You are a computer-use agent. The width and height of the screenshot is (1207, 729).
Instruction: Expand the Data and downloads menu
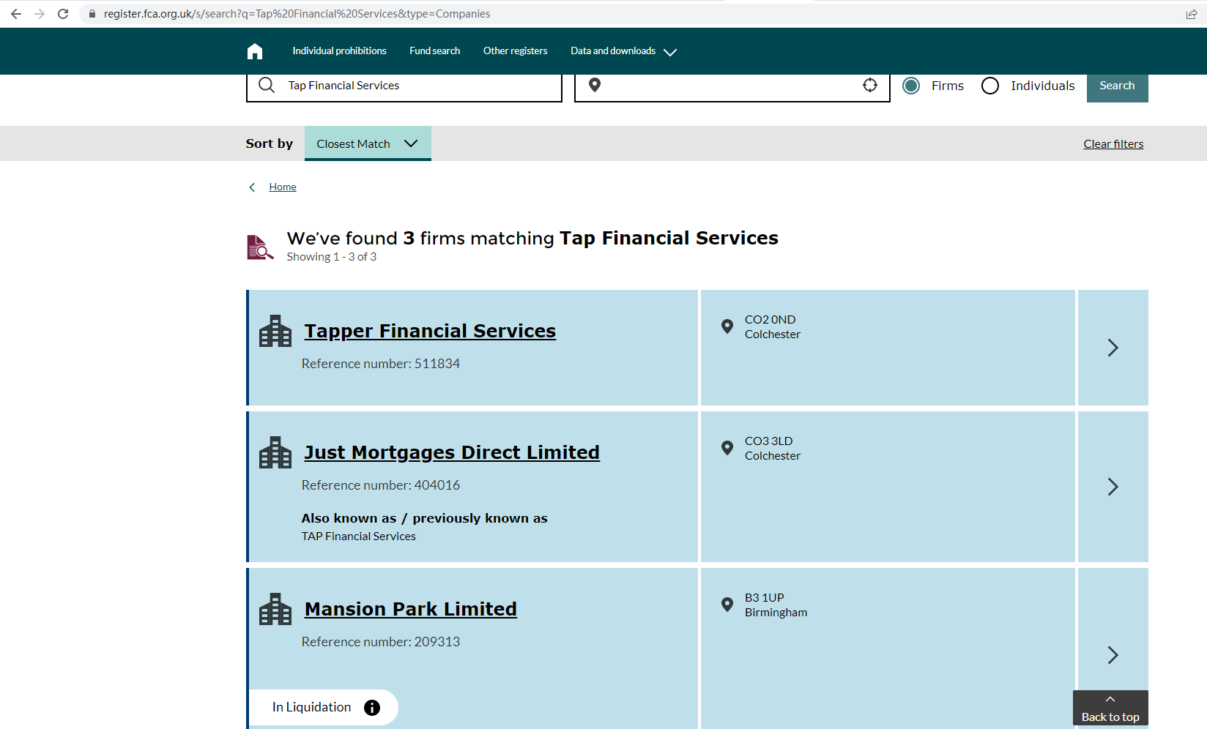point(623,51)
